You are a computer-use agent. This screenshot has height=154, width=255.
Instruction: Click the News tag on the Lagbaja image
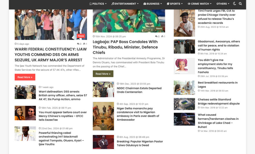coord(159,28)
